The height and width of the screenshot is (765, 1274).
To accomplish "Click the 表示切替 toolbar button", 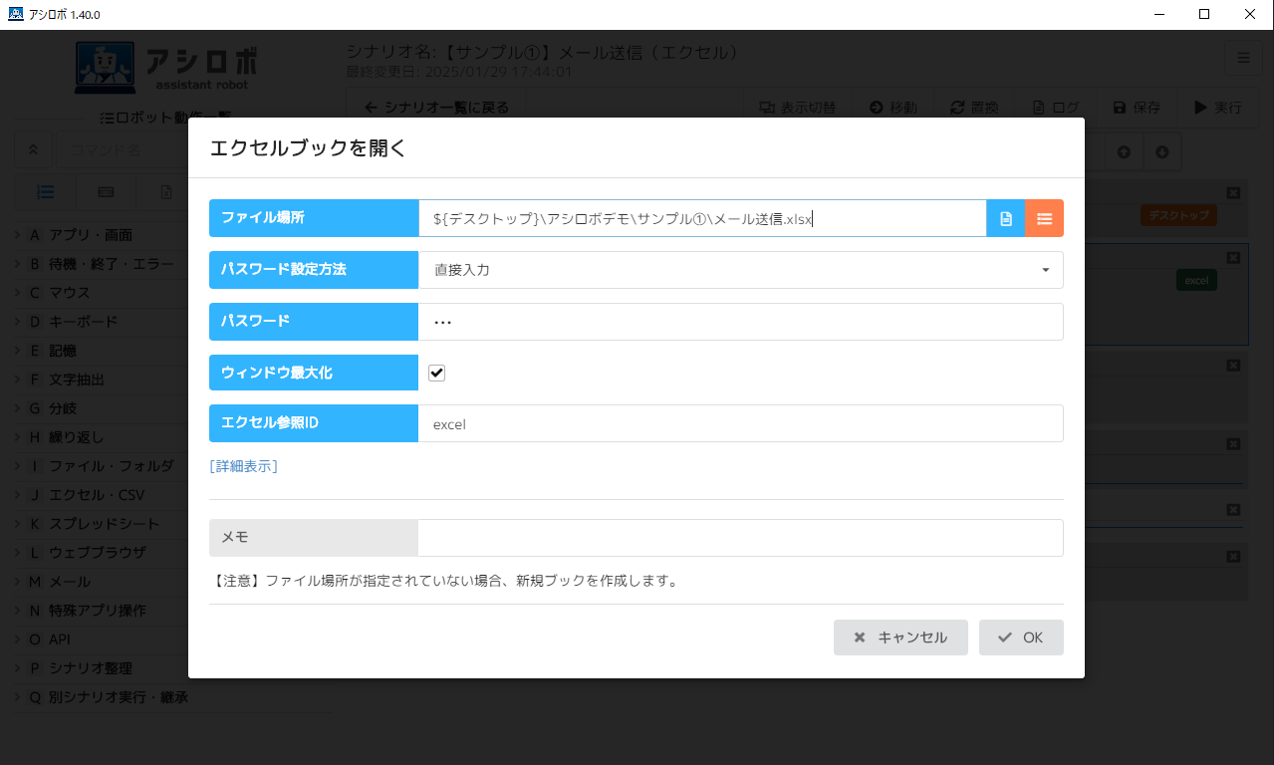I will click(x=797, y=108).
